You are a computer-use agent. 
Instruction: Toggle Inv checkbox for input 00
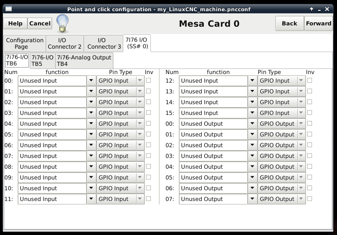point(148,80)
